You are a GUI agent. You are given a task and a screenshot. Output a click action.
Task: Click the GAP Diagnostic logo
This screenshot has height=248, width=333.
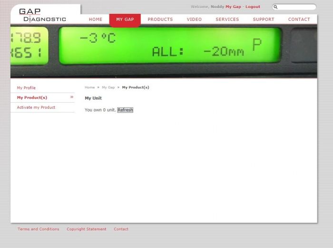click(x=42, y=15)
